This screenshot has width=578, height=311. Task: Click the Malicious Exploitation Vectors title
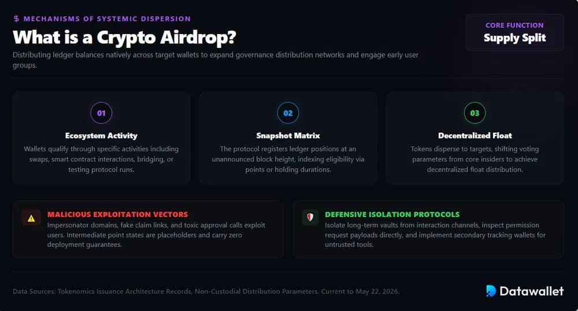click(x=117, y=214)
